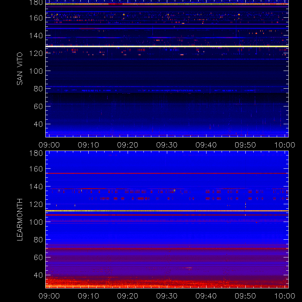Select the 09:20 label under San Vito plot
The width and height of the screenshot is (302, 302).
pos(128,145)
